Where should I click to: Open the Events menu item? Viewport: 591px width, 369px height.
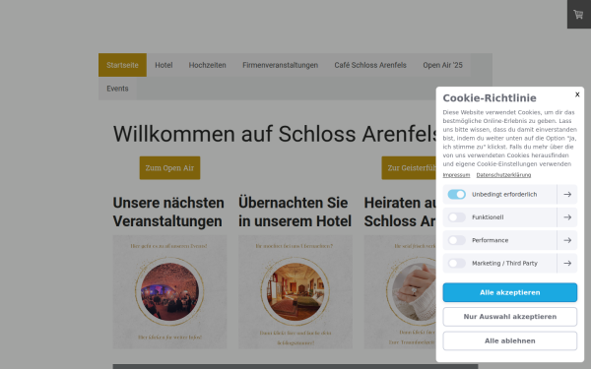tap(117, 89)
